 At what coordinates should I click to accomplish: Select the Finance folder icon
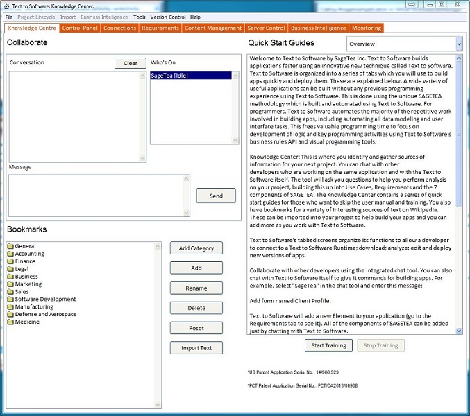(10, 261)
